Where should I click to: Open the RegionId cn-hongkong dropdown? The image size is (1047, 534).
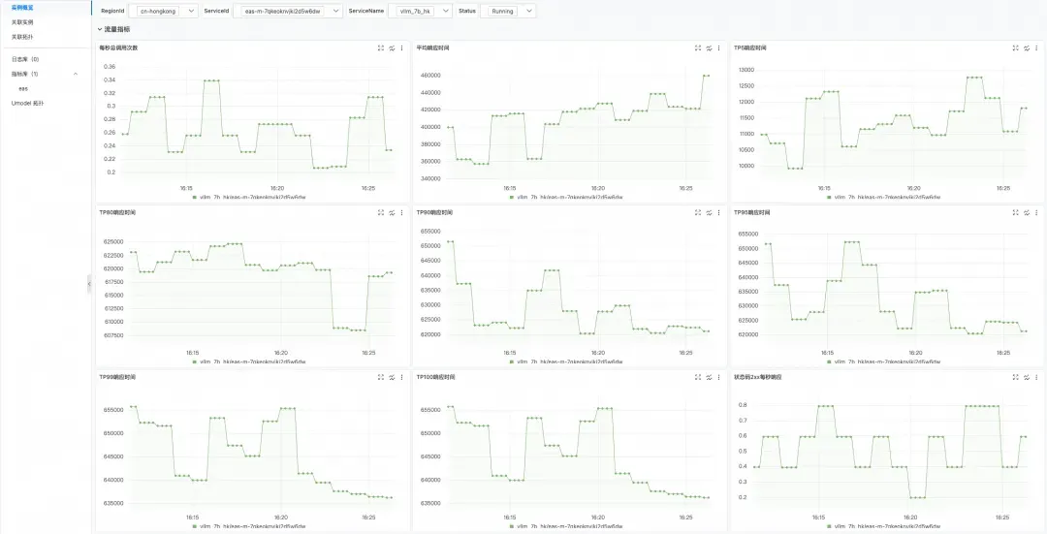(163, 12)
